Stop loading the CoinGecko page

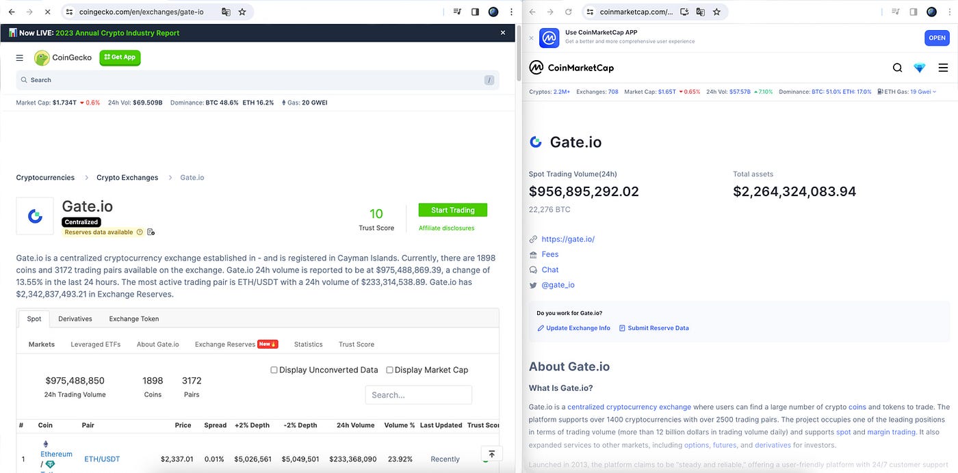48,12
